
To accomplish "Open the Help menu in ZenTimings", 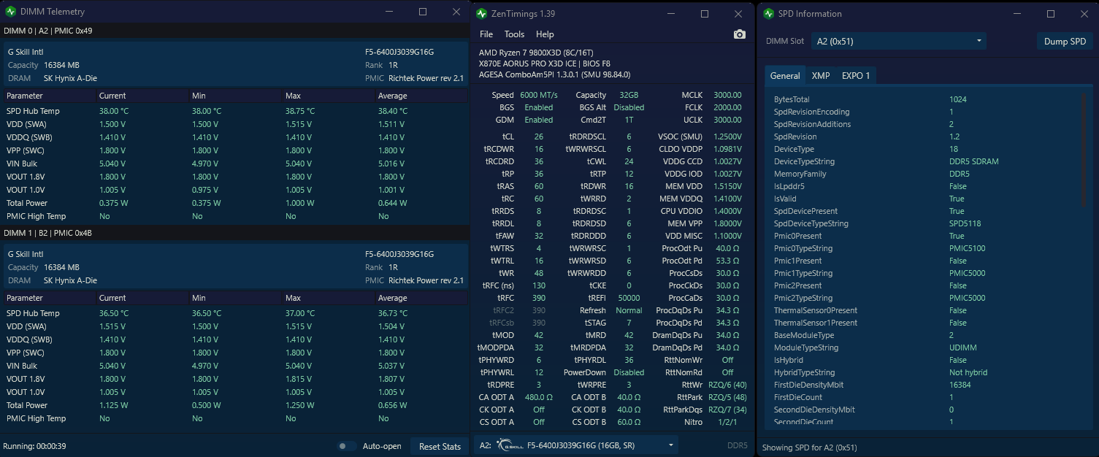I will (545, 34).
